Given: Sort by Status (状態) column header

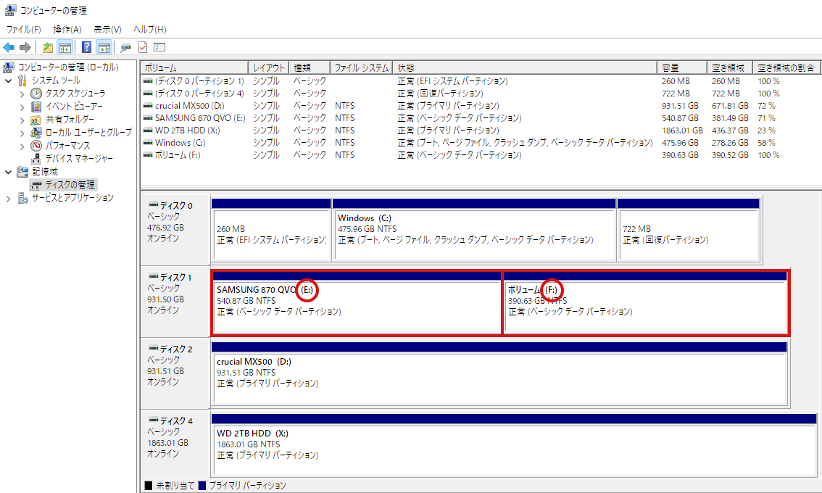Looking at the screenshot, I should (525, 67).
